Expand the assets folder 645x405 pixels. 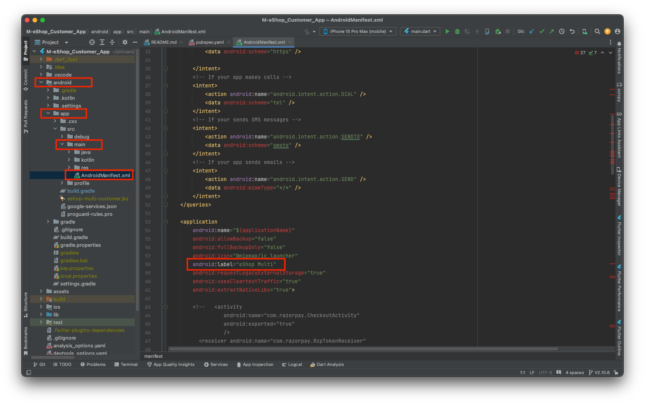click(41, 291)
